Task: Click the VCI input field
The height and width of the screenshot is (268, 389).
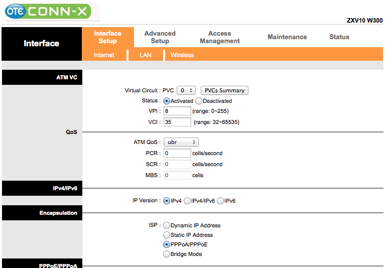Action: [177, 122]
